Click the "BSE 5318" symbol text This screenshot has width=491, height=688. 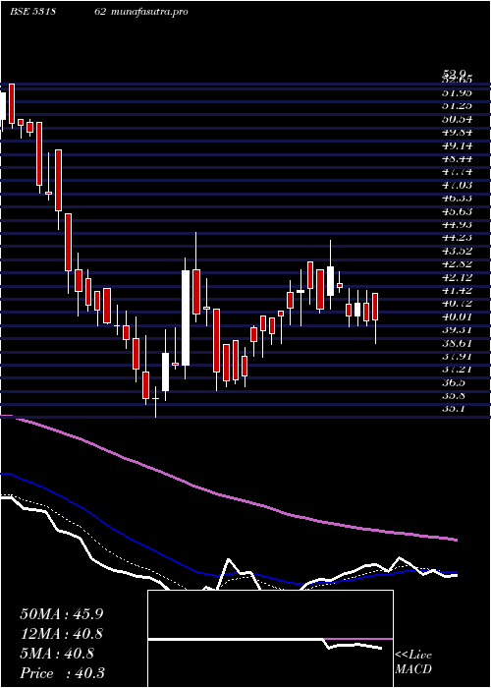coord(34,12)
